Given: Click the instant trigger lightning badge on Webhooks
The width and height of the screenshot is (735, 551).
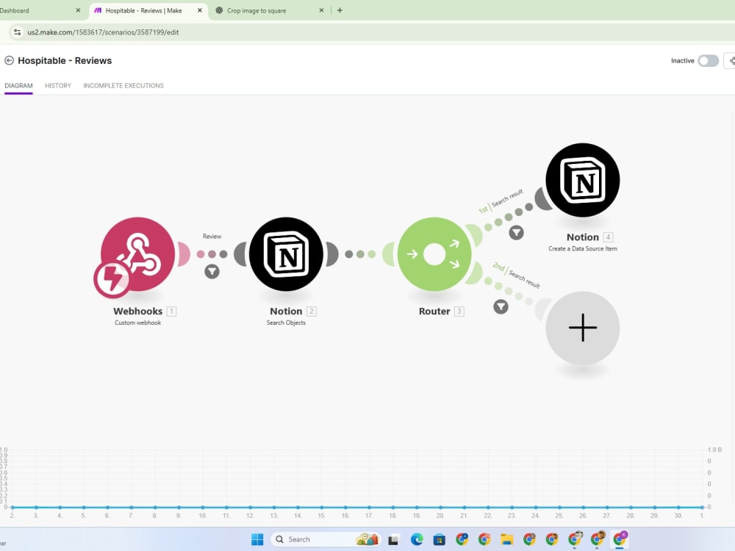Looking at the screenshot, I should tap(112, 280).
